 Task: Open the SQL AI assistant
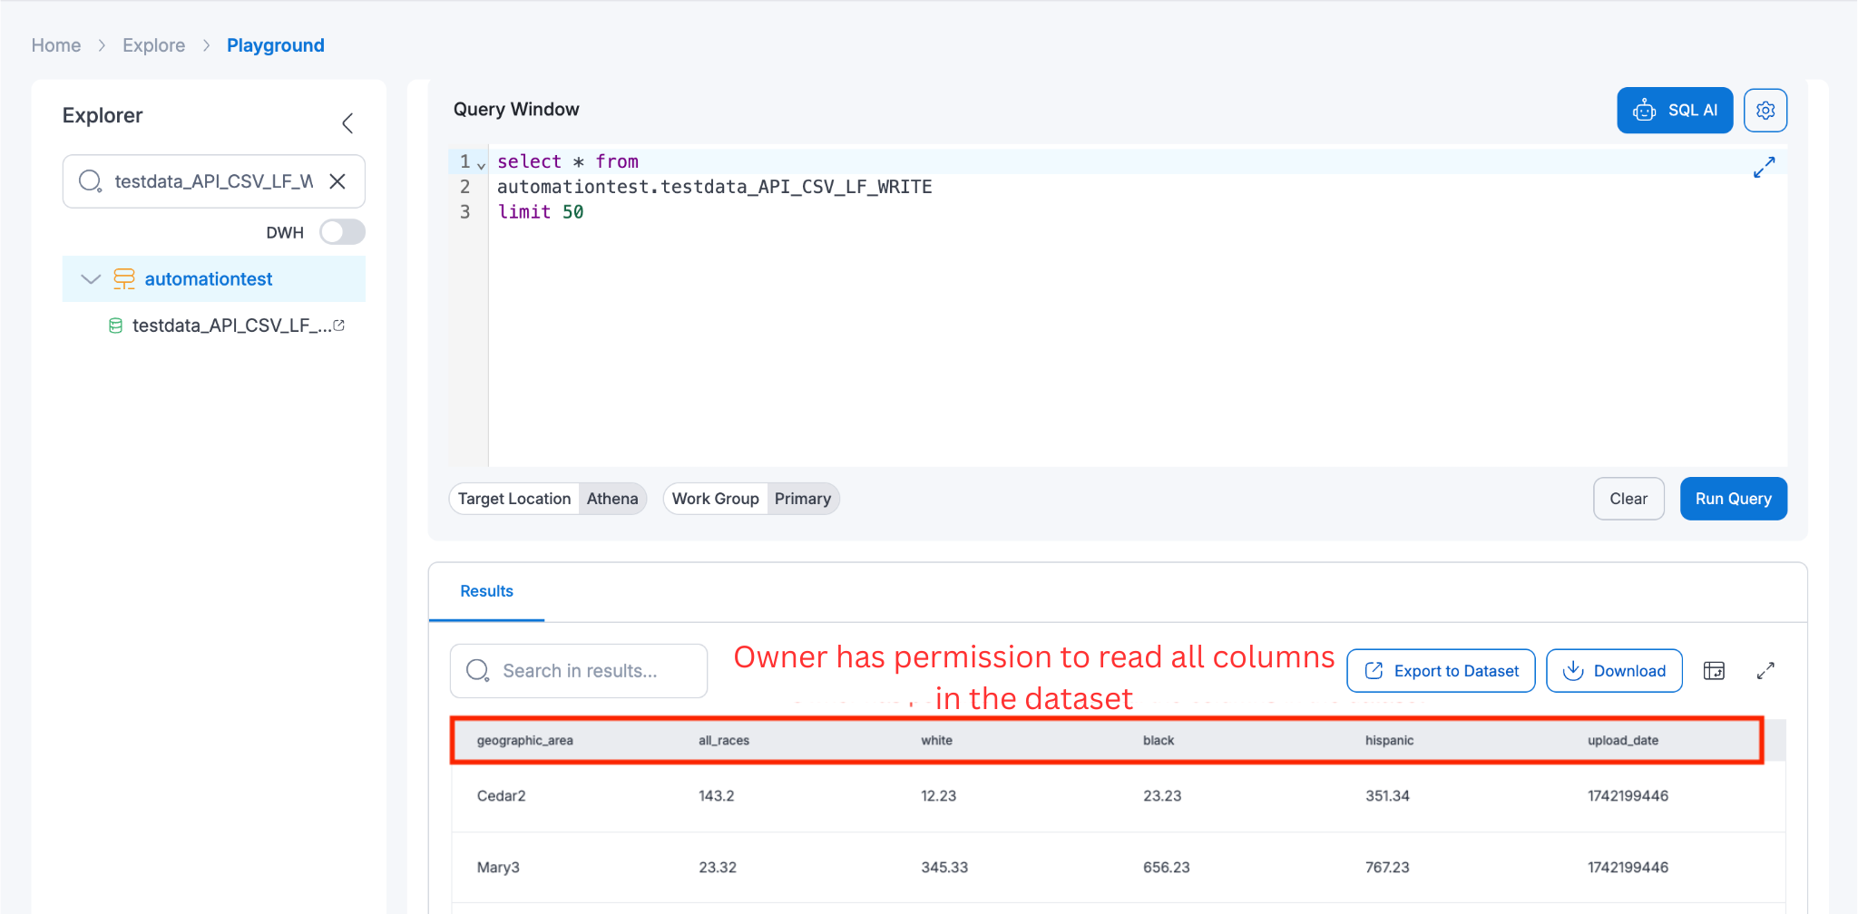(x=1674, y=110)
